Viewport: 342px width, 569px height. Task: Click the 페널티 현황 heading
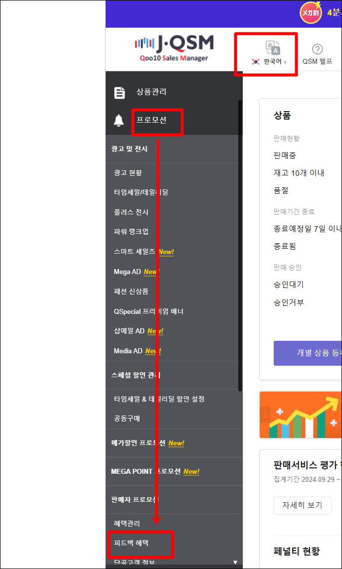pyautogui.click(x=296, y=552)
